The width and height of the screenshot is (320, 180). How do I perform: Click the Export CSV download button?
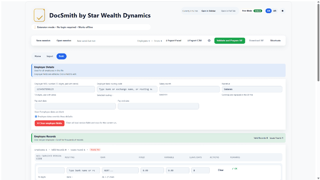194,41
